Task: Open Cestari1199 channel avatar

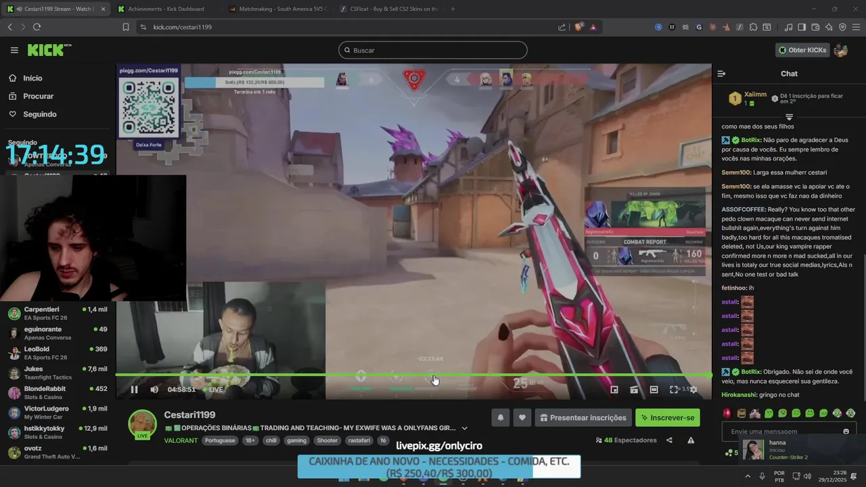Action: (x=143, y=424)
